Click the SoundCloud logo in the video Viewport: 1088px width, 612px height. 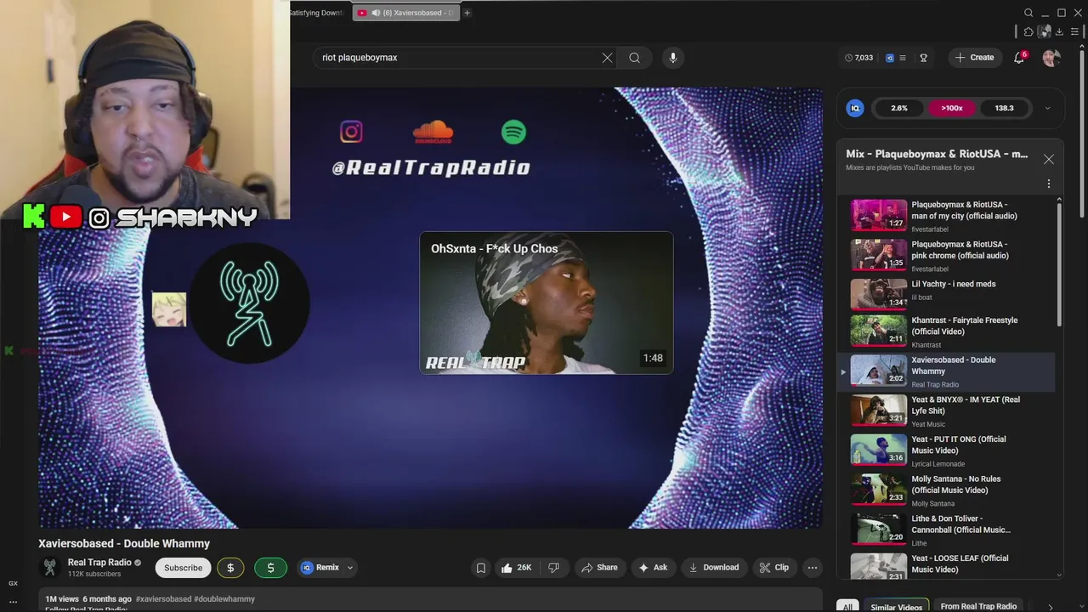[433, 132]
